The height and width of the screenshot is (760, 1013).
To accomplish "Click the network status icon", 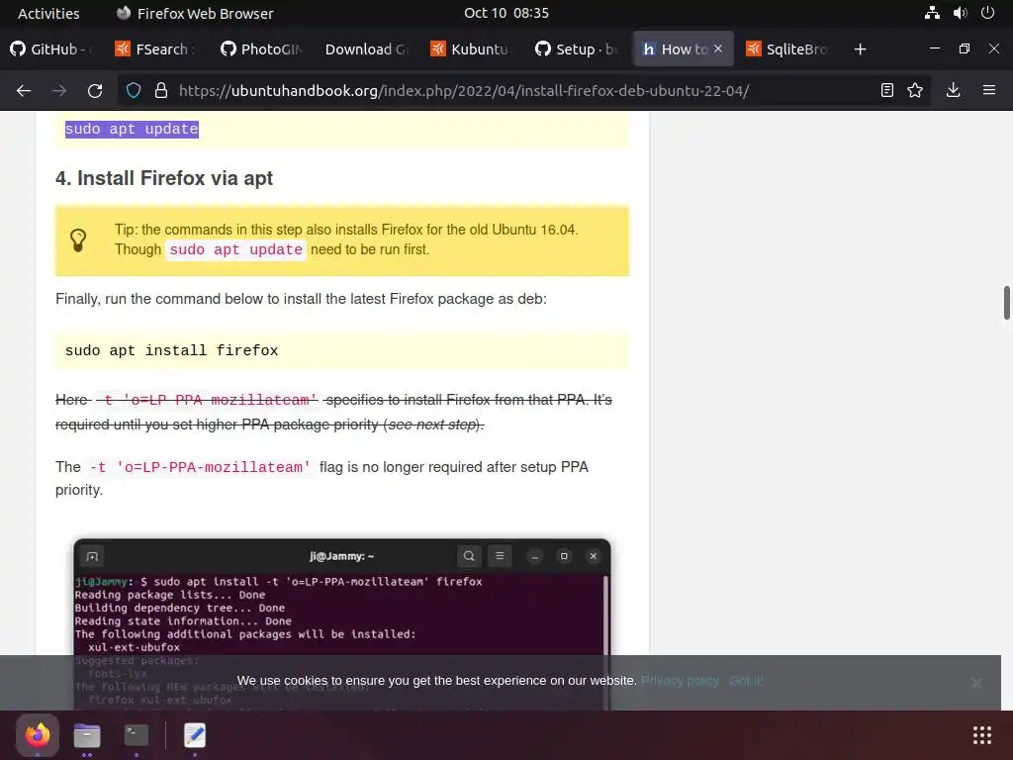I will [x=932, y=13].
